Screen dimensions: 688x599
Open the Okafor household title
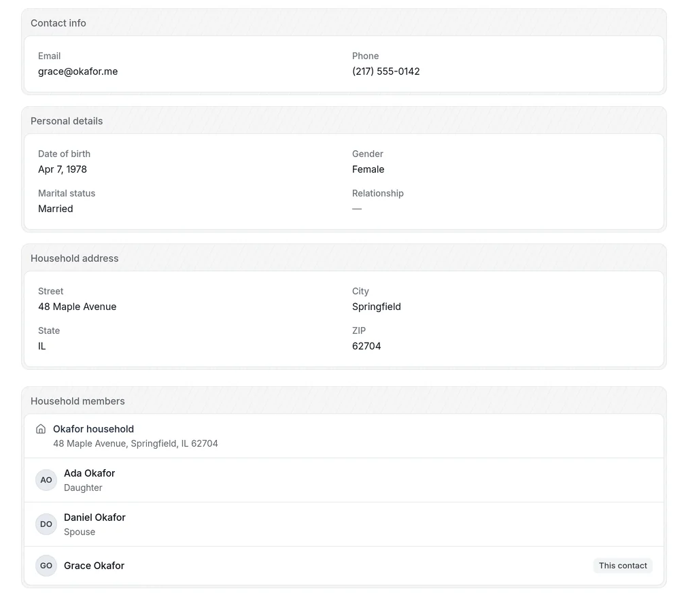93,429
